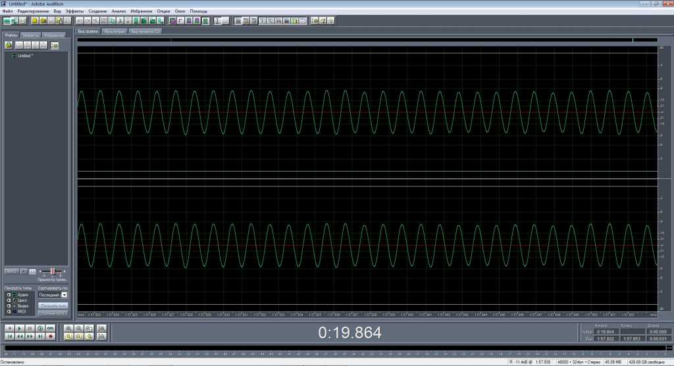The height and width of the screenshot is (366, 674).
Task: Click the large 0:19.864 time display
Action: click(350, 332)
